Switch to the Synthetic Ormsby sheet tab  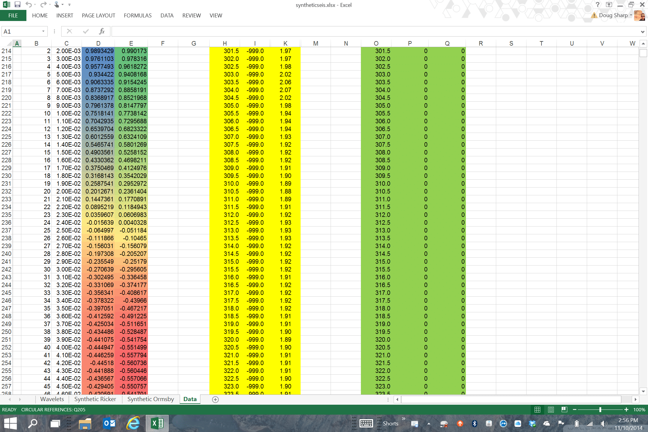point(151,399)
